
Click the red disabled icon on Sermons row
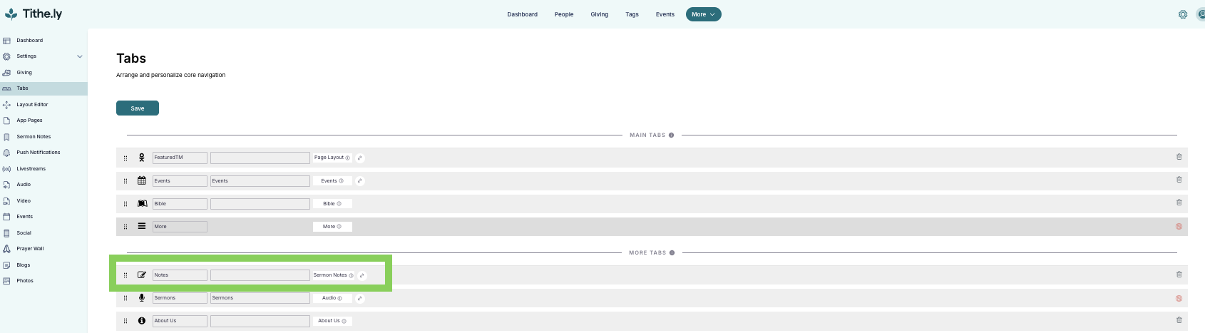[1179, 299]
